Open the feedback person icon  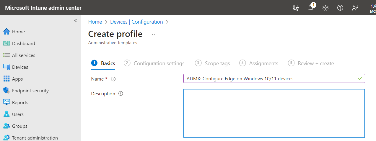point(355,8)
